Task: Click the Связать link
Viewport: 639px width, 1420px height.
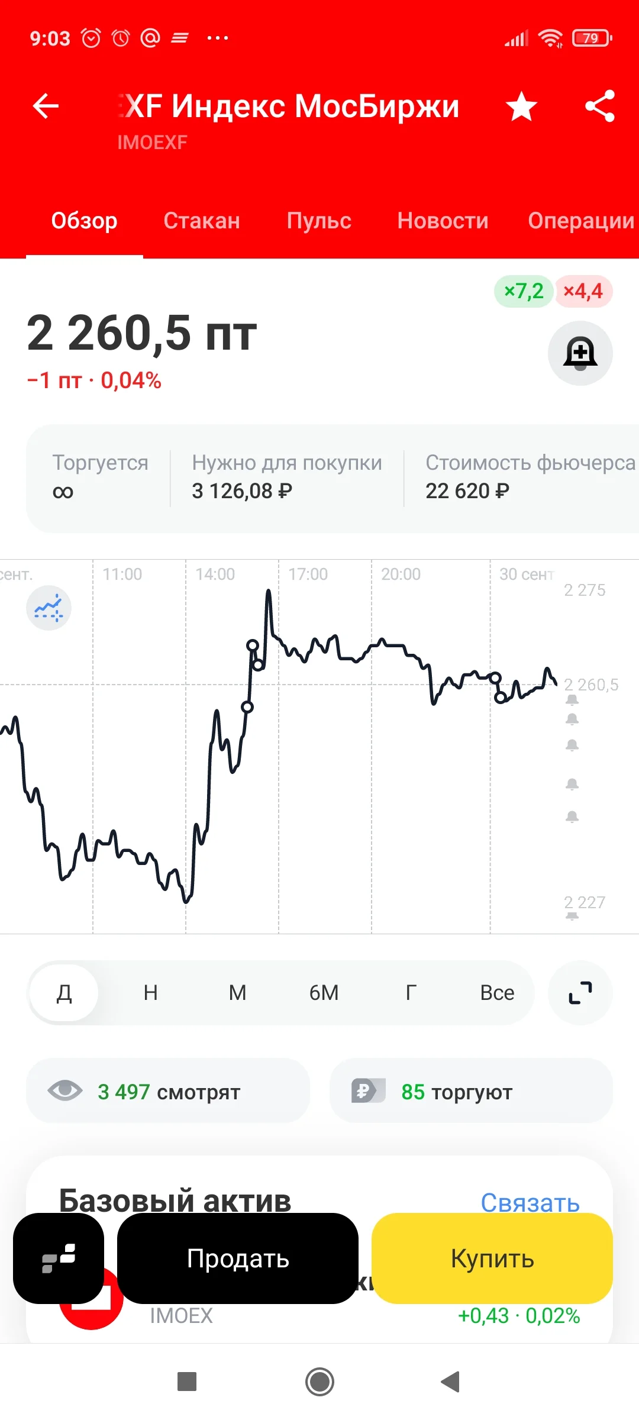Action: [530, 1201]
